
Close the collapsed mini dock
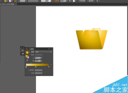[24, 47]
